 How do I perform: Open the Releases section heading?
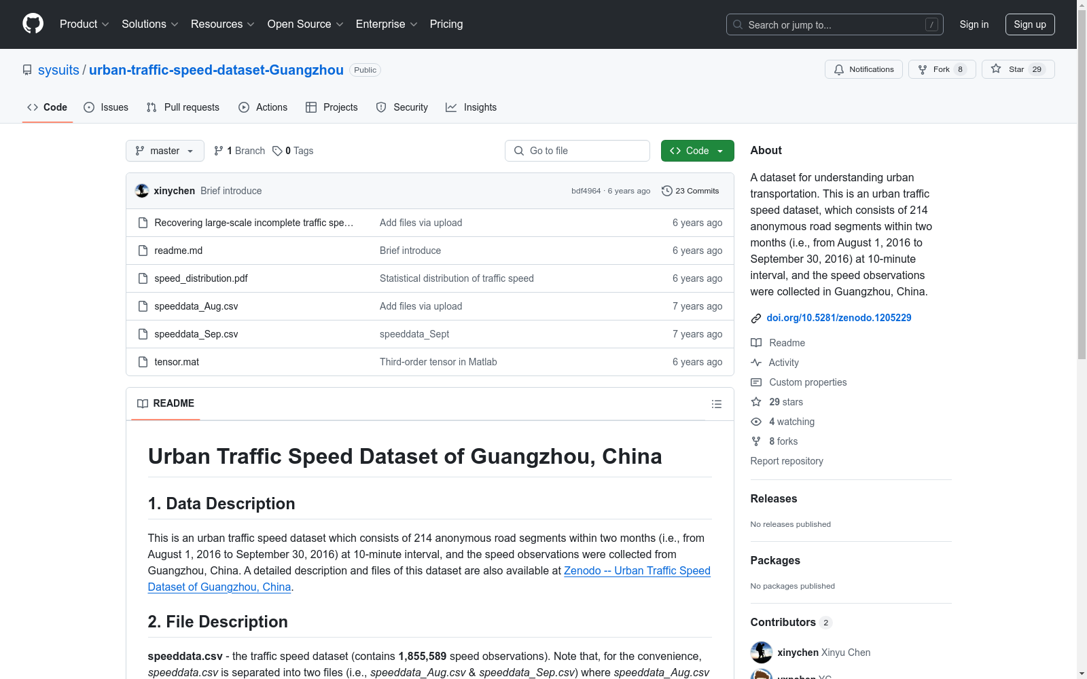point(774,498)
